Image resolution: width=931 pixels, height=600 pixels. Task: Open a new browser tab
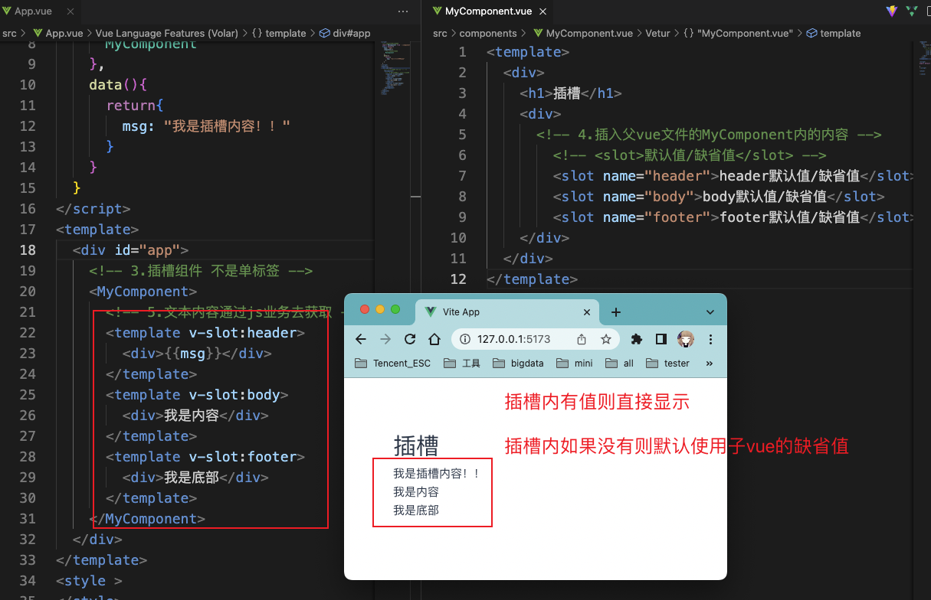pos(615,312)
